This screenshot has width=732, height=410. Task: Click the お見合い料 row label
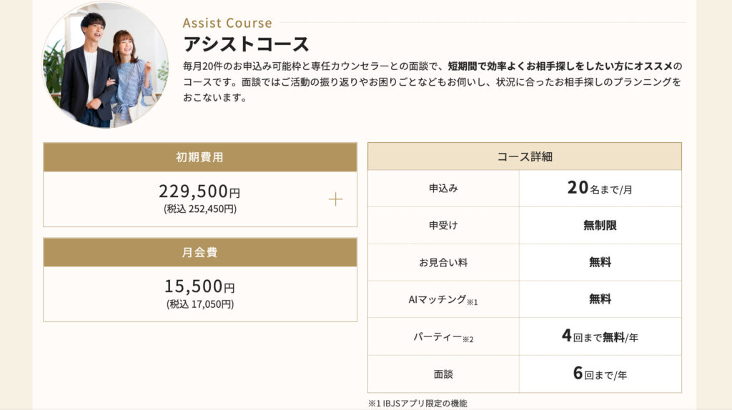(x=443, y=262)
